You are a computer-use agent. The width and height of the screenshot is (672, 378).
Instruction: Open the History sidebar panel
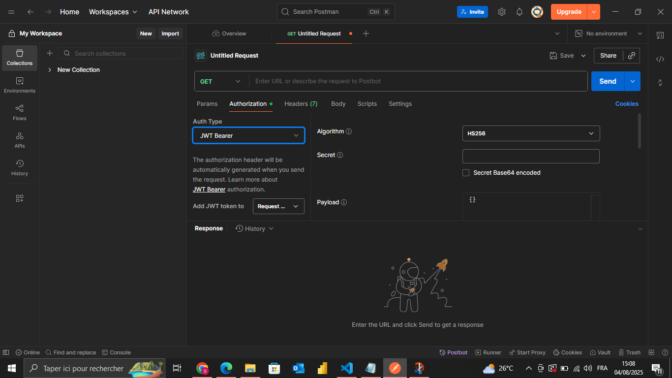point(20,168)
